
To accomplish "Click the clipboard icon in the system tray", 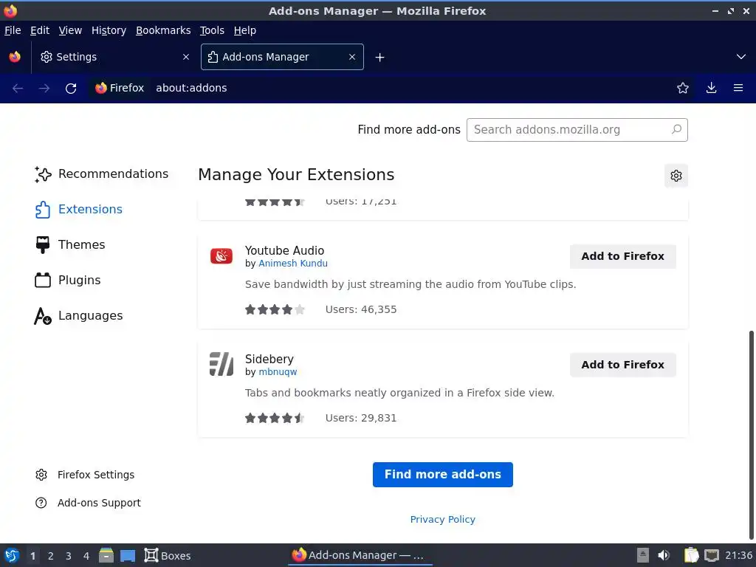I will pyautogui.click(x=691, y=555).
